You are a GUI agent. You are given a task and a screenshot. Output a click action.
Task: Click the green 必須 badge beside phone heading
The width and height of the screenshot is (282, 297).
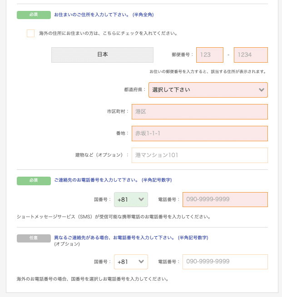point(34,181)
